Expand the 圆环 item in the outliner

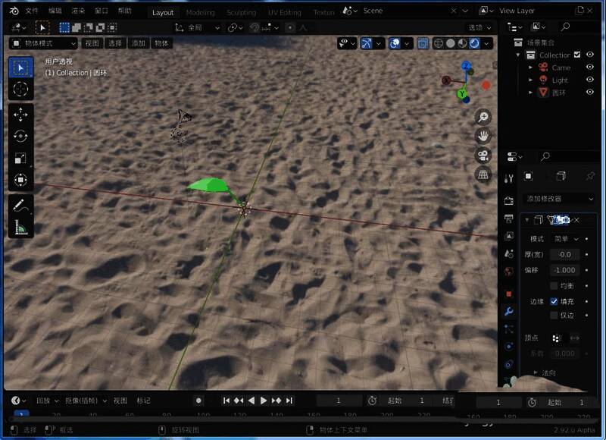531,92
